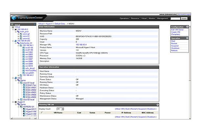Click the icon beside 192.168.43.2
The height and width of the screenshot is (132, 201).
pos(15,29)
